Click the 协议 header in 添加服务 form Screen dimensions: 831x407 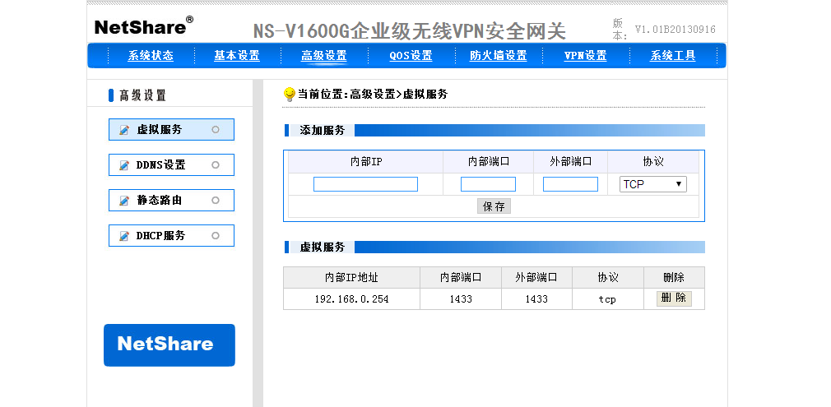(653, 162)
